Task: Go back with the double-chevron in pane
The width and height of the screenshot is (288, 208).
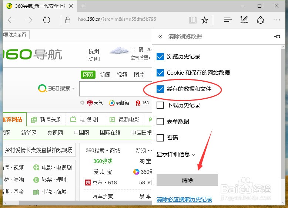Action: click(160, 37)
